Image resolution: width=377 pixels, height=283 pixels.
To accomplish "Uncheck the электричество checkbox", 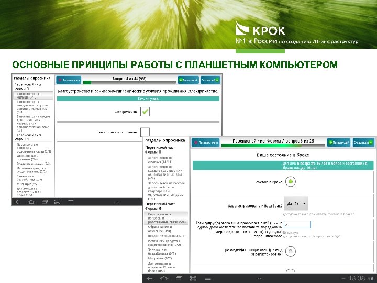I will point(145,112).
